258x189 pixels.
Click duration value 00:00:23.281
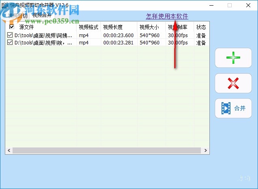click(118, 43)
